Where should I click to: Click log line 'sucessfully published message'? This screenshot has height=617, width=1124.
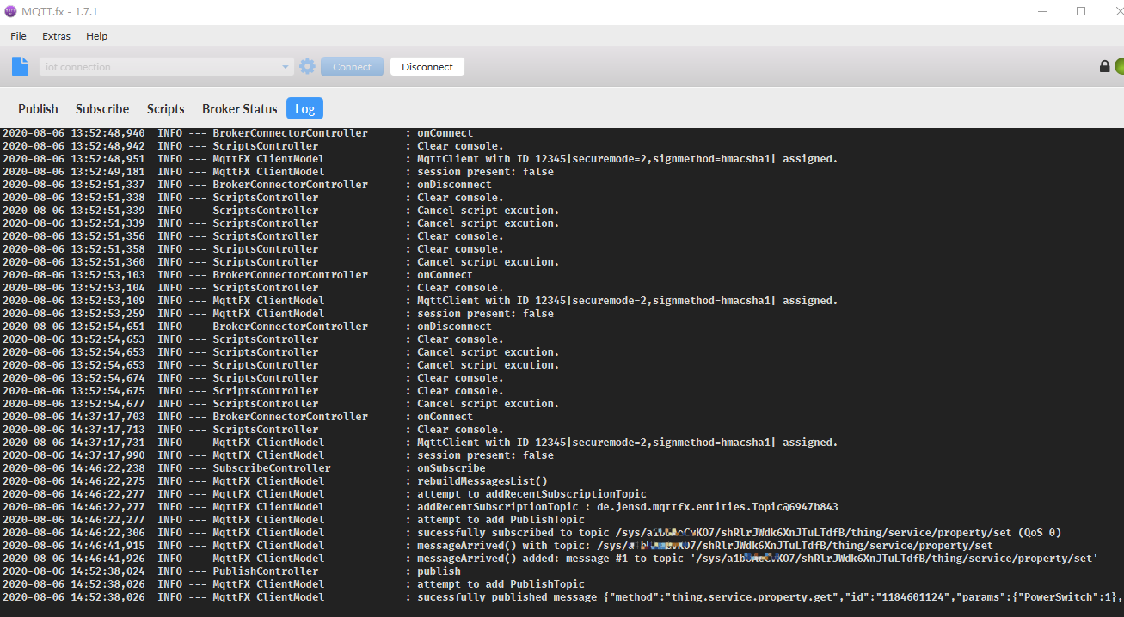tap(562, 597)
